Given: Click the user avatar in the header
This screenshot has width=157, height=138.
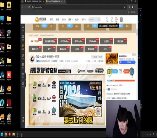Looking at the screenshot, I should click(x=121, y=19).
